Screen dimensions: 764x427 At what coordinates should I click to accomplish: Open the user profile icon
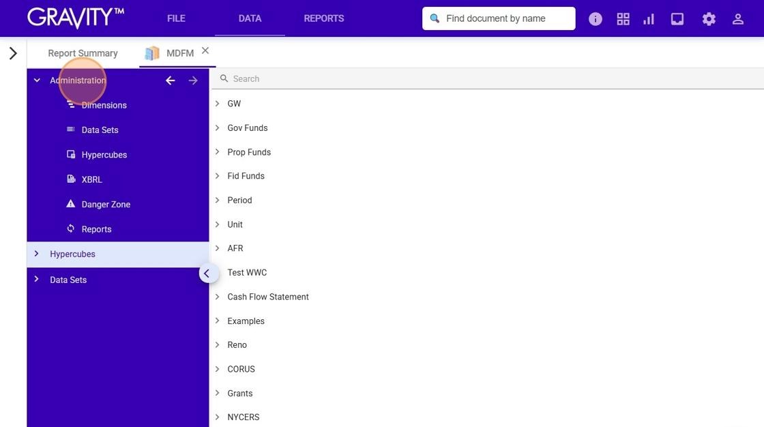[737, 19]
